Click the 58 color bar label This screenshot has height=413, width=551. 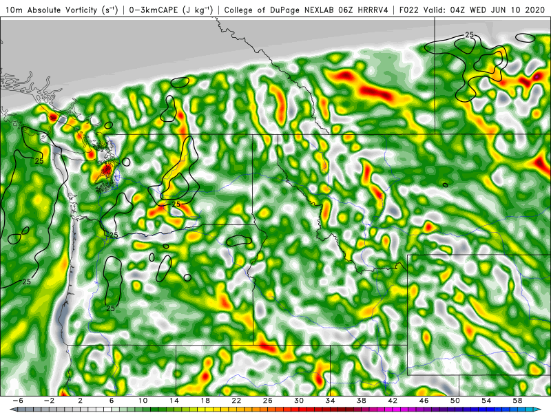[x=518, y=401]
